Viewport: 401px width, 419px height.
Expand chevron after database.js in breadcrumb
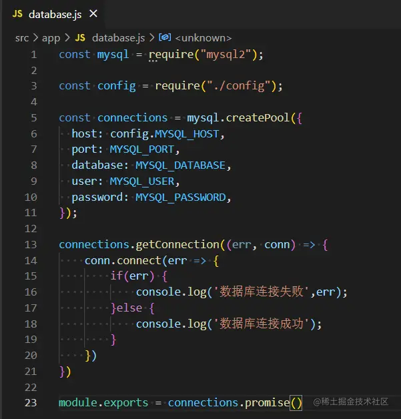point(151,38)
